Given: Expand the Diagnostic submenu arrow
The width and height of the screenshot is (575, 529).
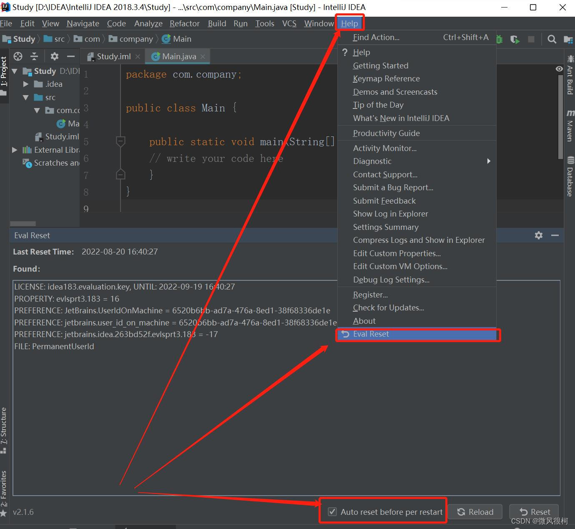Looking at the screenshot, I should [489, 161].
